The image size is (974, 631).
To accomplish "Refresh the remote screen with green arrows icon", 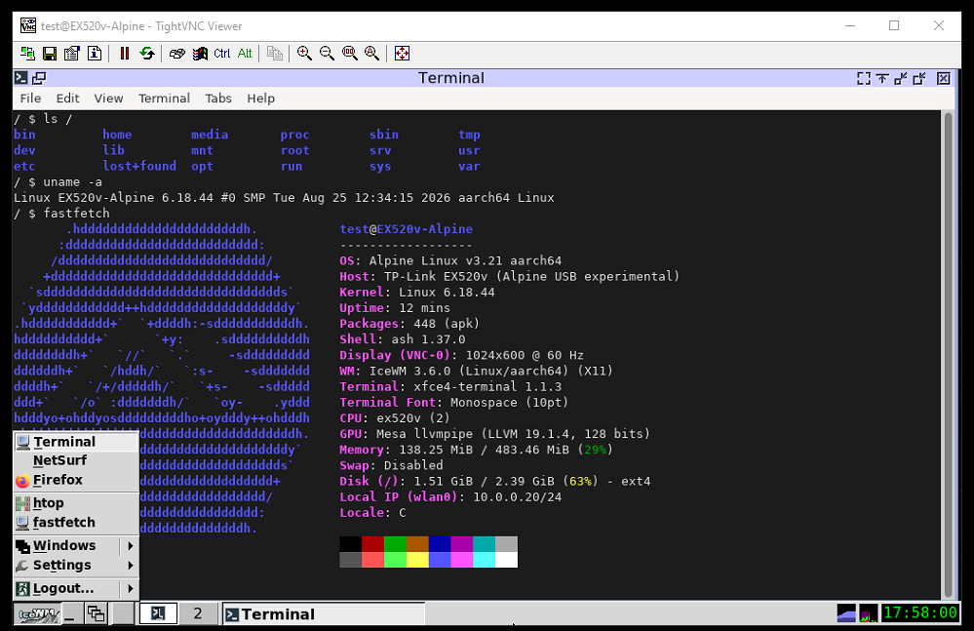I will 147,54.
